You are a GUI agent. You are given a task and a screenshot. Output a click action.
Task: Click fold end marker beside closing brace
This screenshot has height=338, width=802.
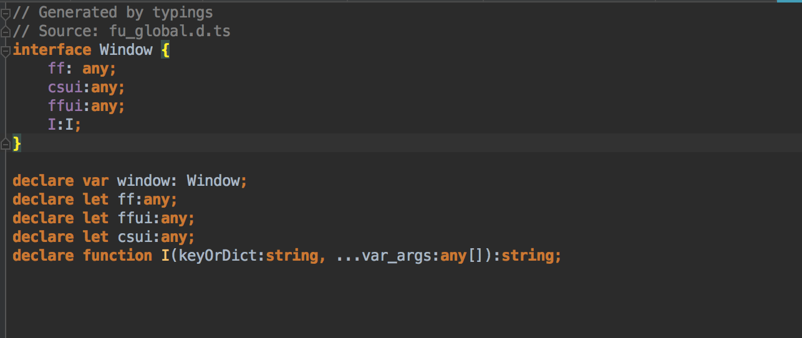[6, 144]
